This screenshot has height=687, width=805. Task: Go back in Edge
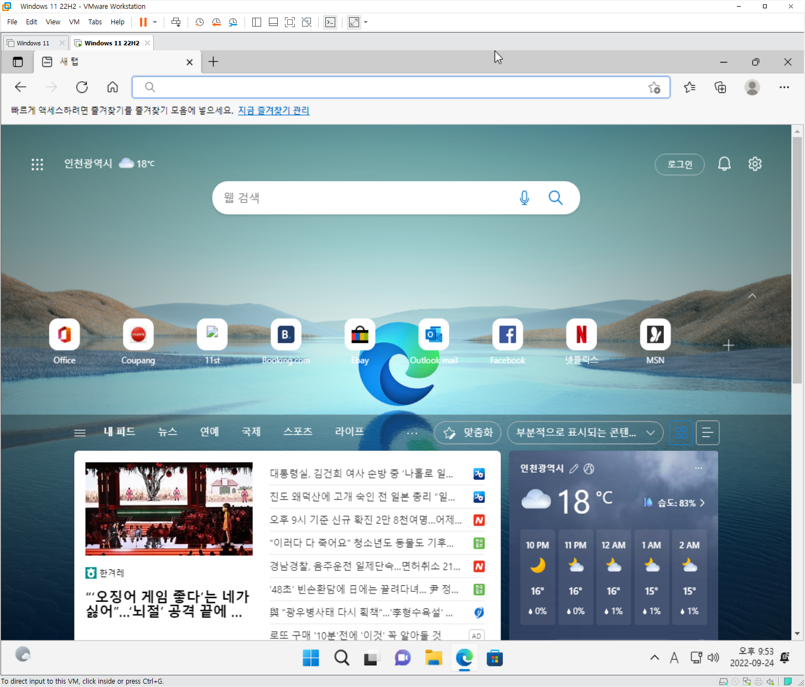pyautogui.click(x=20, y=87)
